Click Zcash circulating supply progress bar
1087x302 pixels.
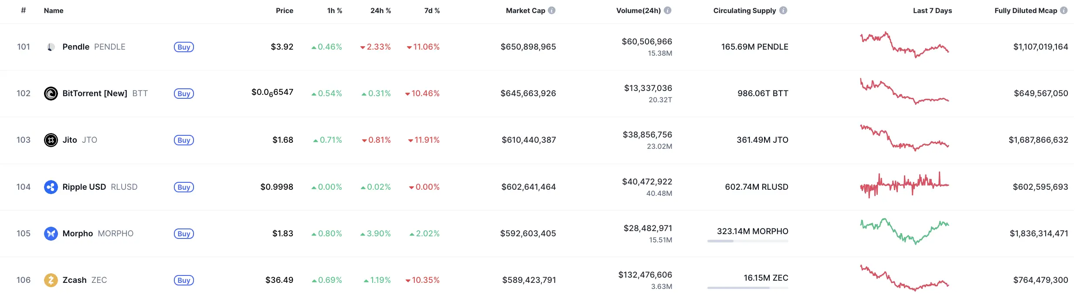pos(748,288)
